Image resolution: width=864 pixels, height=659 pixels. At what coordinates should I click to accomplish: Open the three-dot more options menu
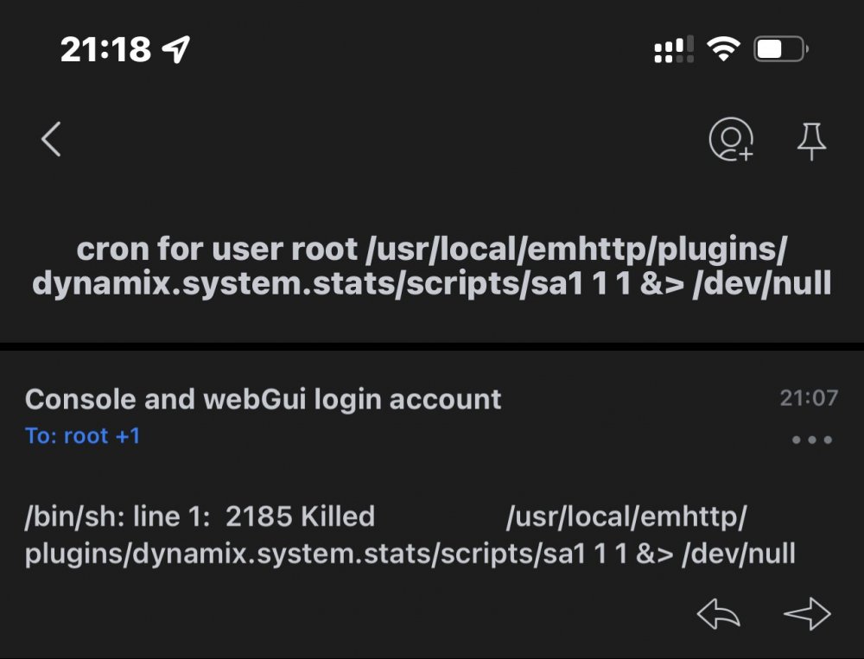point(811,440)
